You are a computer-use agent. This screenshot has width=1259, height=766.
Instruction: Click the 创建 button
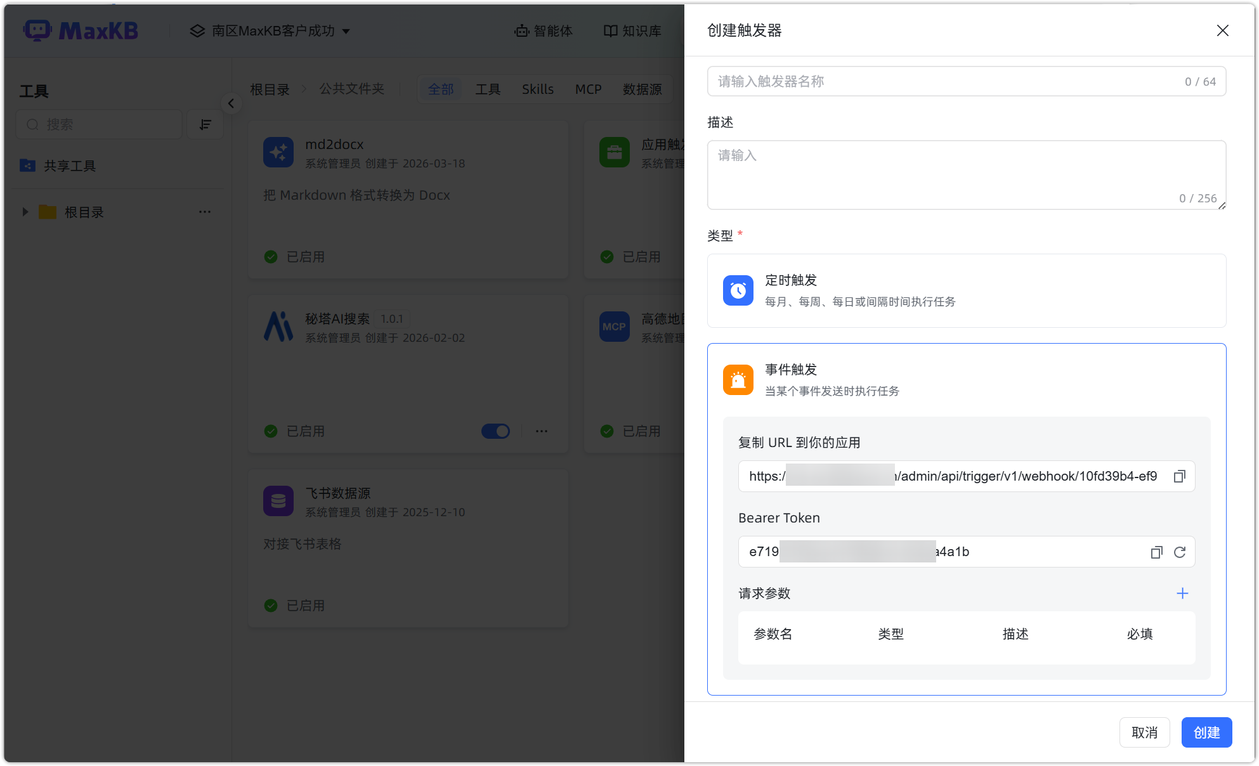click(x=1206, y=732)
